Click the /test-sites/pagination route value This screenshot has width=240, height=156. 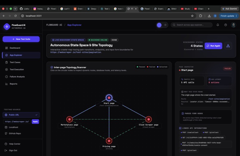tap(219, 99)
